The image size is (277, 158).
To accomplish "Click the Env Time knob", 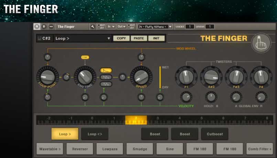I will point(85,77).
